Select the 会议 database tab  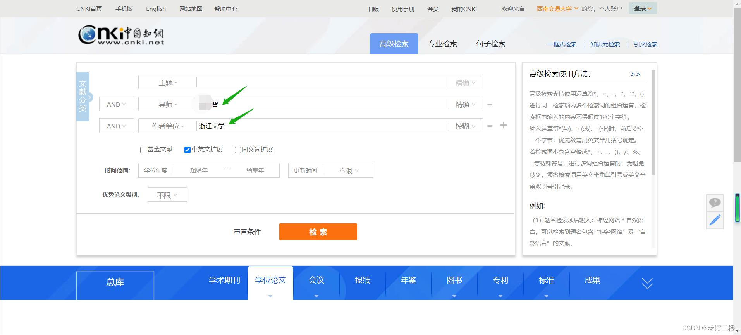coord(316,281)
